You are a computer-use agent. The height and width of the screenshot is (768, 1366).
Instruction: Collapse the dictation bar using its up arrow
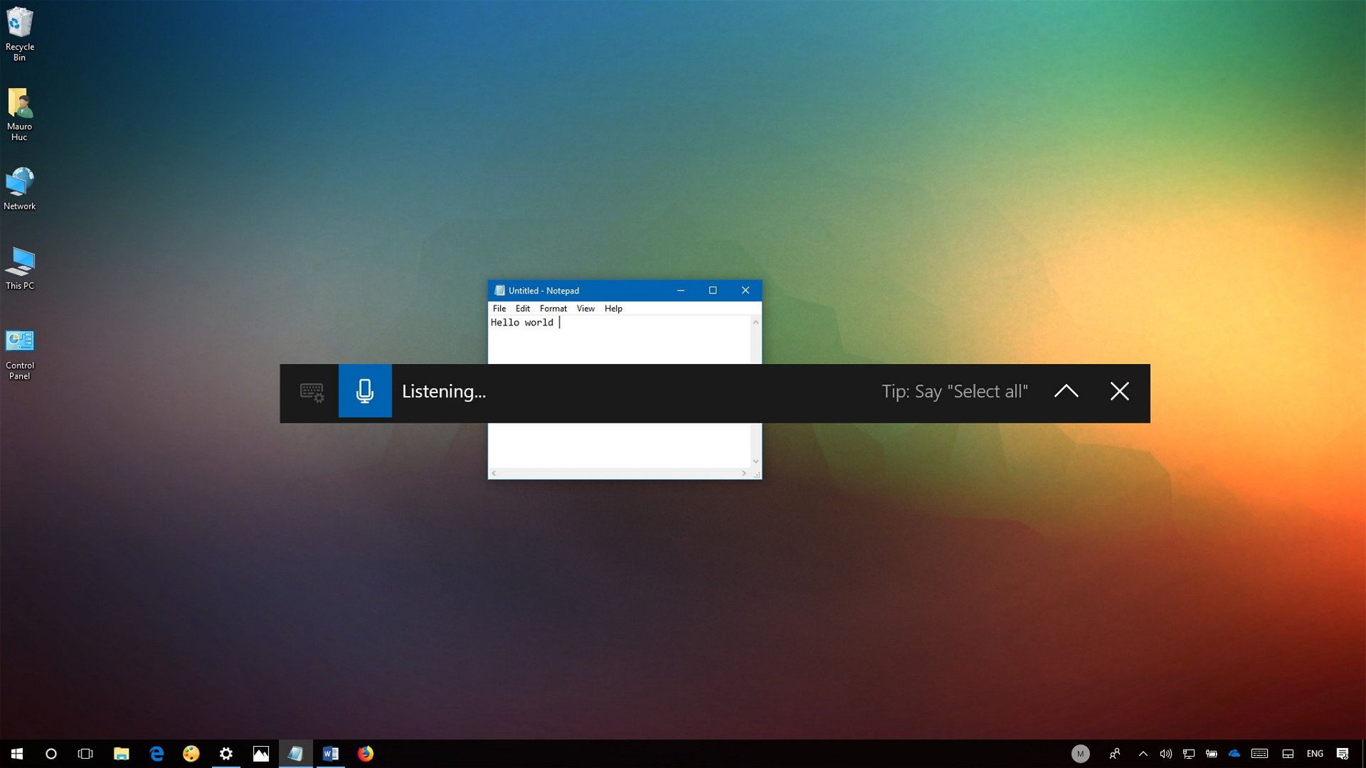pyautogui.click(x=1066, y=392)
